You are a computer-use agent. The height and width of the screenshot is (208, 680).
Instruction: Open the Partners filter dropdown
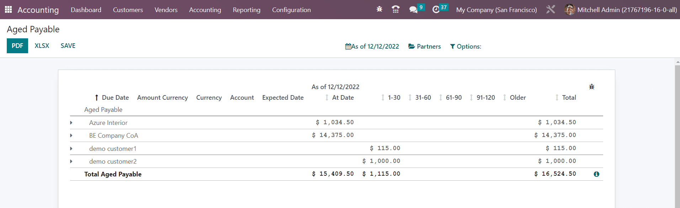(x=425, y=46)
